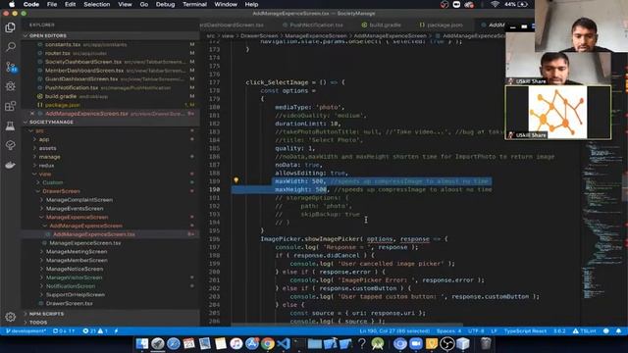Open the Docker view in activity bar
628x353 pixels.
(x=11, y=165)
